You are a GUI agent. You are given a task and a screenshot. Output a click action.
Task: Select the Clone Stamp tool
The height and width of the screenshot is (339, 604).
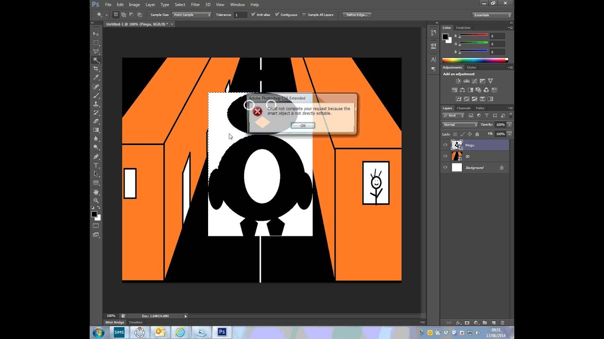coord(96,104)
